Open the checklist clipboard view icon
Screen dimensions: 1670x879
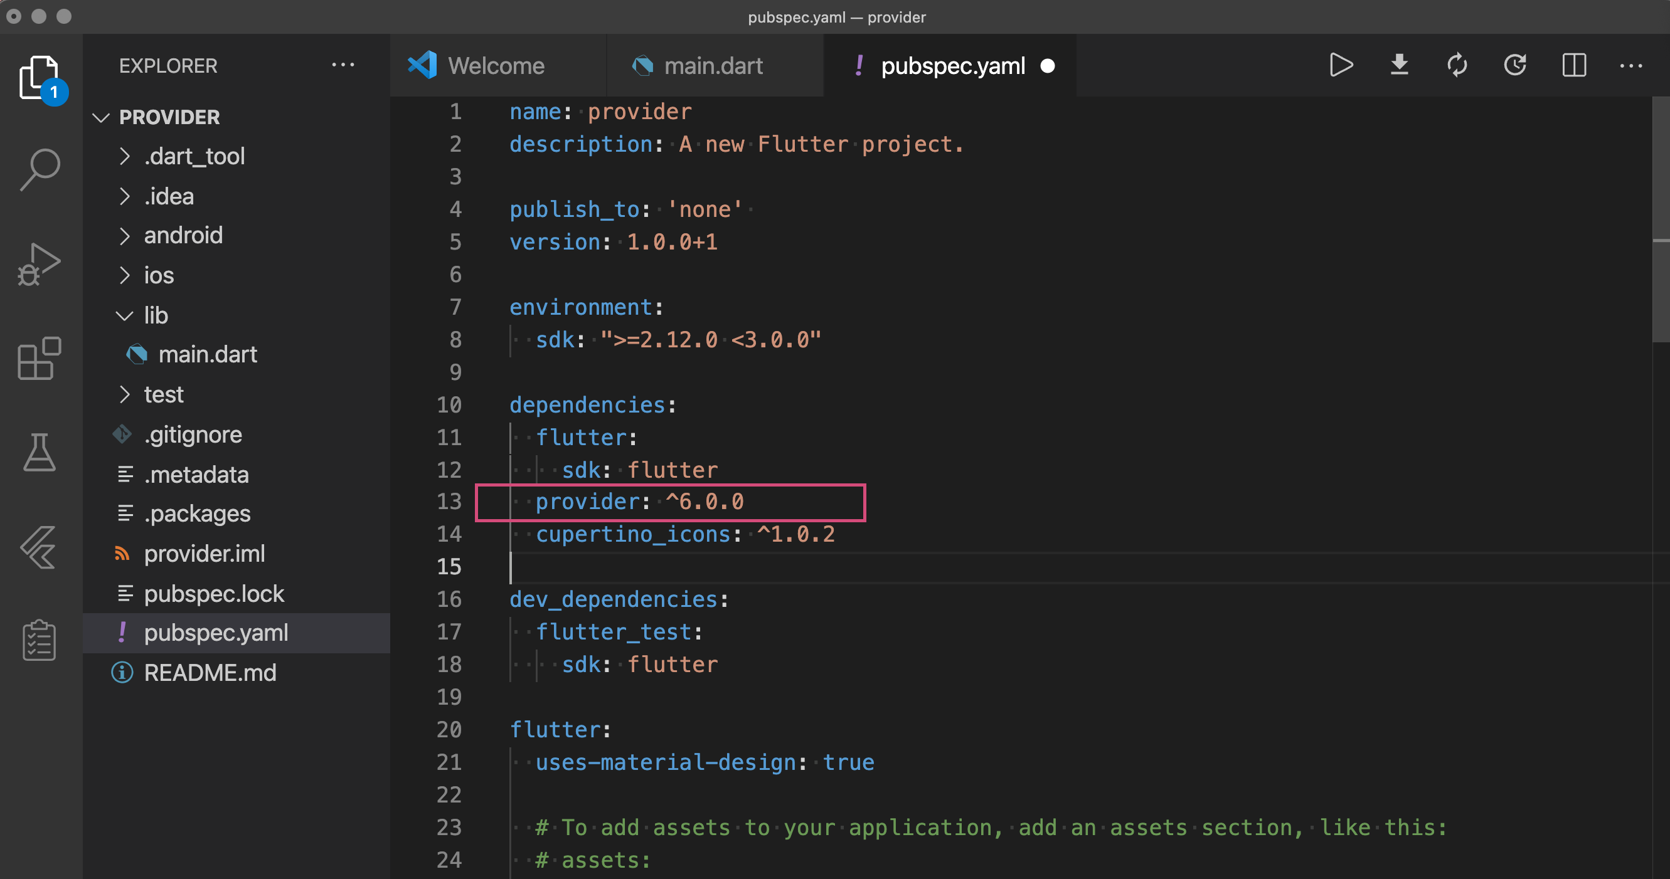(x=40, y=640)
